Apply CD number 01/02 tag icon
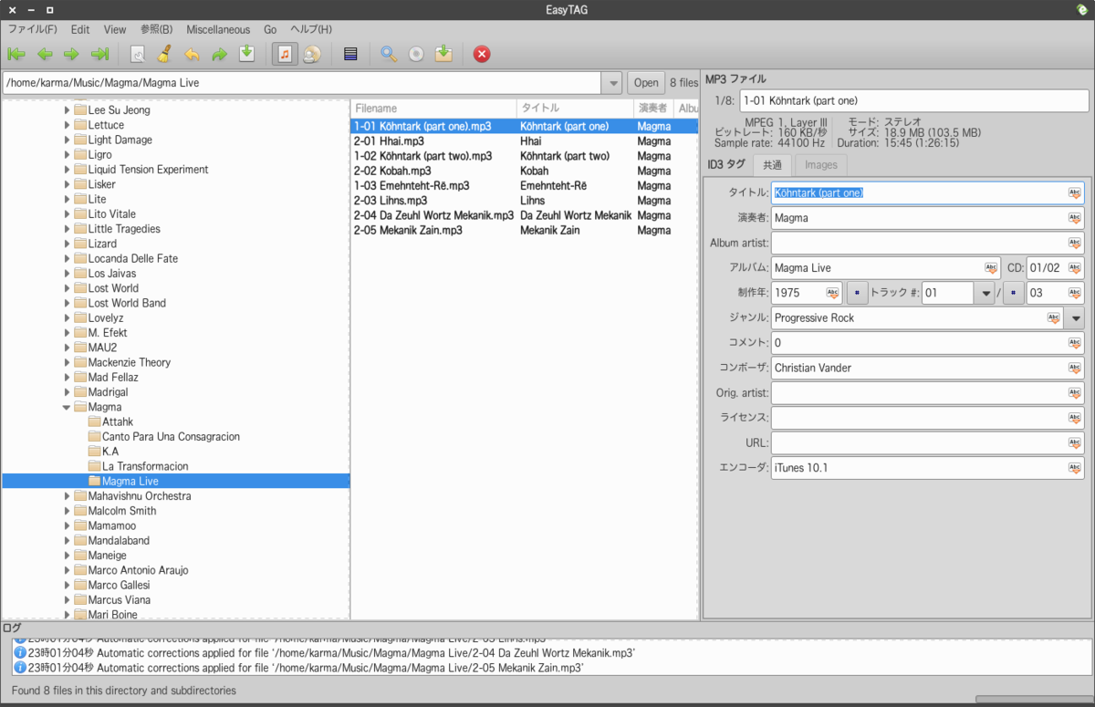Image resolution: width=1095 pixels, height=707 pixels. tap(1074, 268)
